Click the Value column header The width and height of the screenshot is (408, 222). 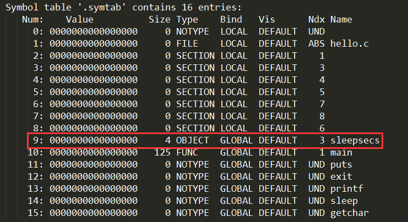[80, 19]
